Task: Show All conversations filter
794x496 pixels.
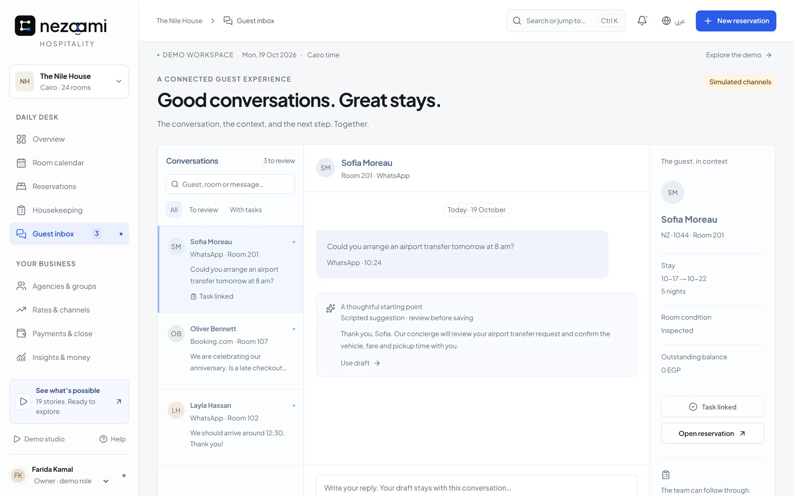Action: point(174,210)
